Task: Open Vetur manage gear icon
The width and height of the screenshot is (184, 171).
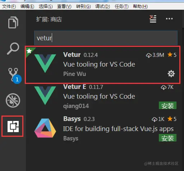Action: (171, 73)
